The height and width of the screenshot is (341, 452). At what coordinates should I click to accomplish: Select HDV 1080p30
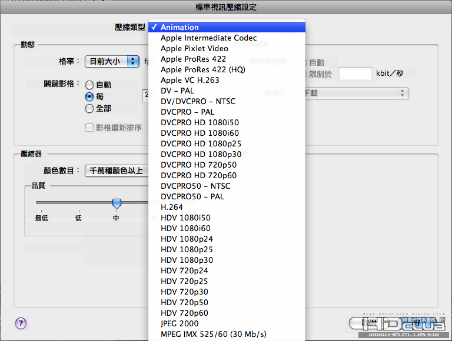click(x=227, y=260)
